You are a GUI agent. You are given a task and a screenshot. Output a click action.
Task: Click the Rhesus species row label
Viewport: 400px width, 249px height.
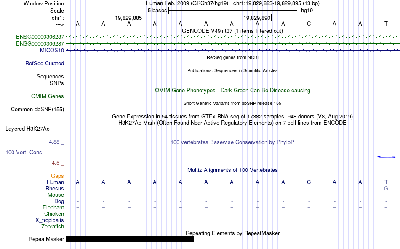pyautogui.click(x=55, y=188)
